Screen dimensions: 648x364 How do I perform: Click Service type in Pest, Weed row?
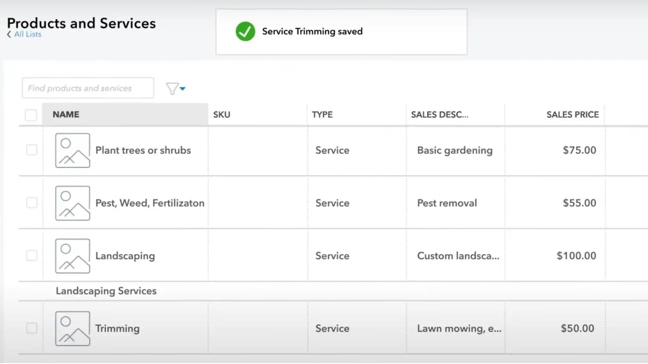click(332, 203)
